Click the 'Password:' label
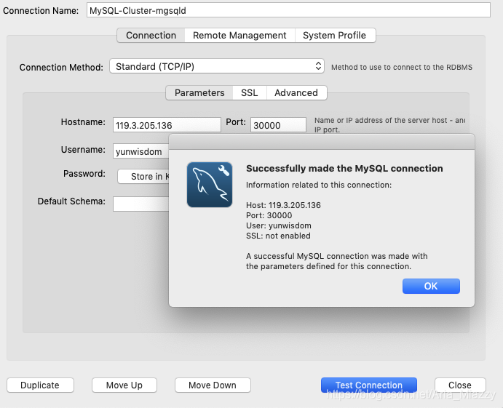Viewport: 503px width, 408px height. pos(84,174)
